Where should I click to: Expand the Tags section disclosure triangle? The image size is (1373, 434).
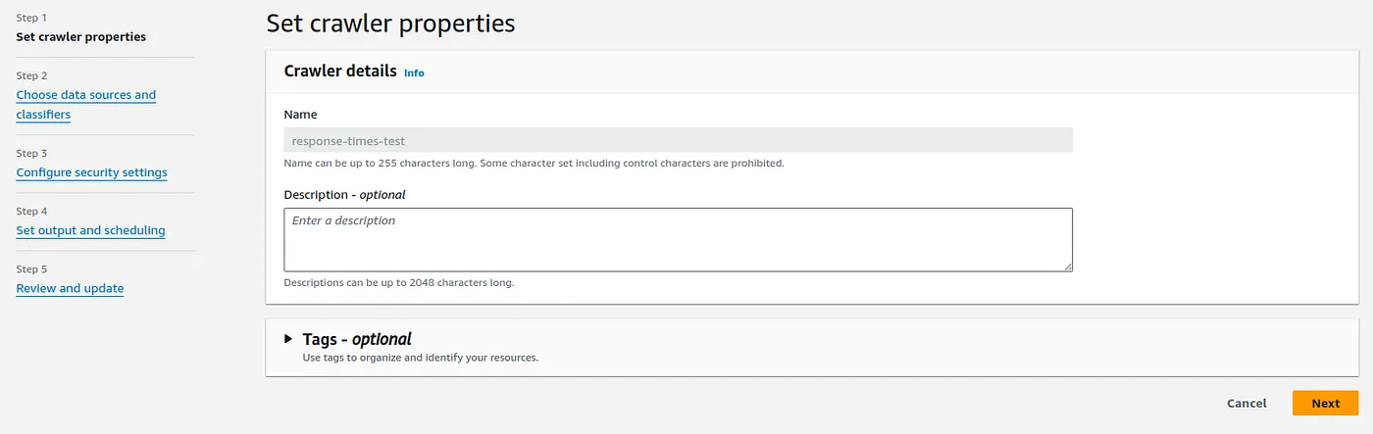click(288, 339)
